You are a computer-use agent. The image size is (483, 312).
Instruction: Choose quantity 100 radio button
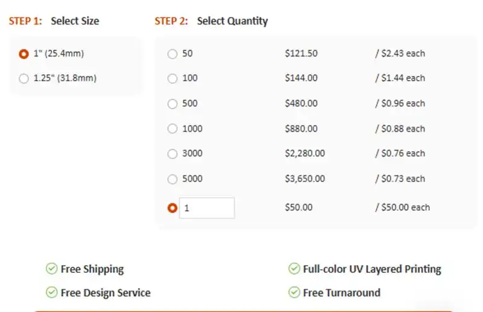click(173, 78)
